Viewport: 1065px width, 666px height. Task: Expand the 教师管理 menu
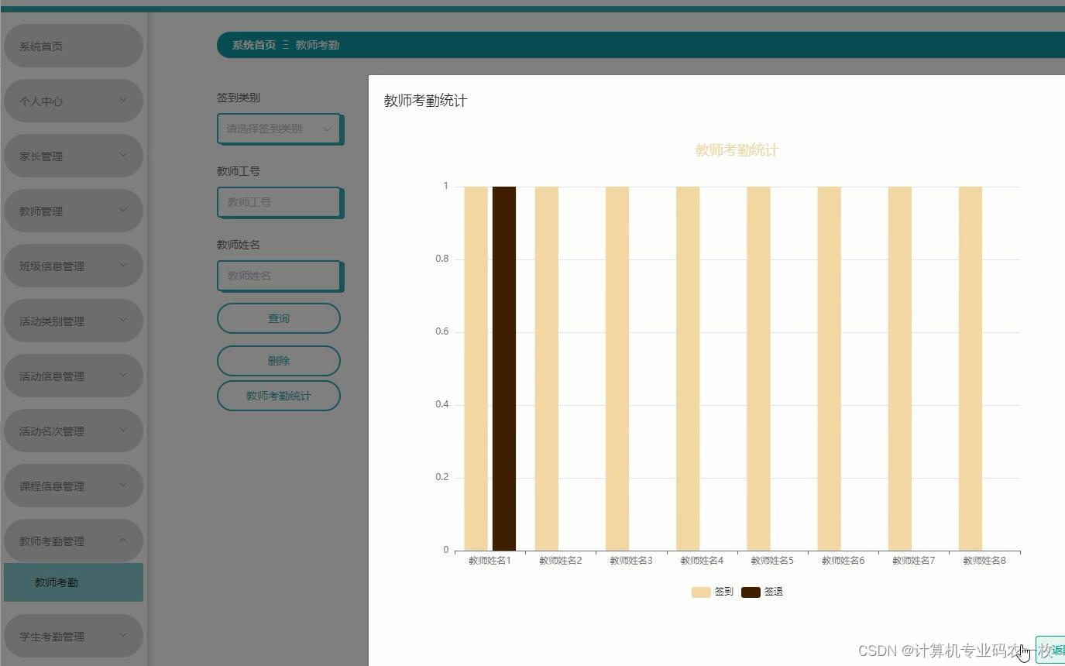pos(74,211)
